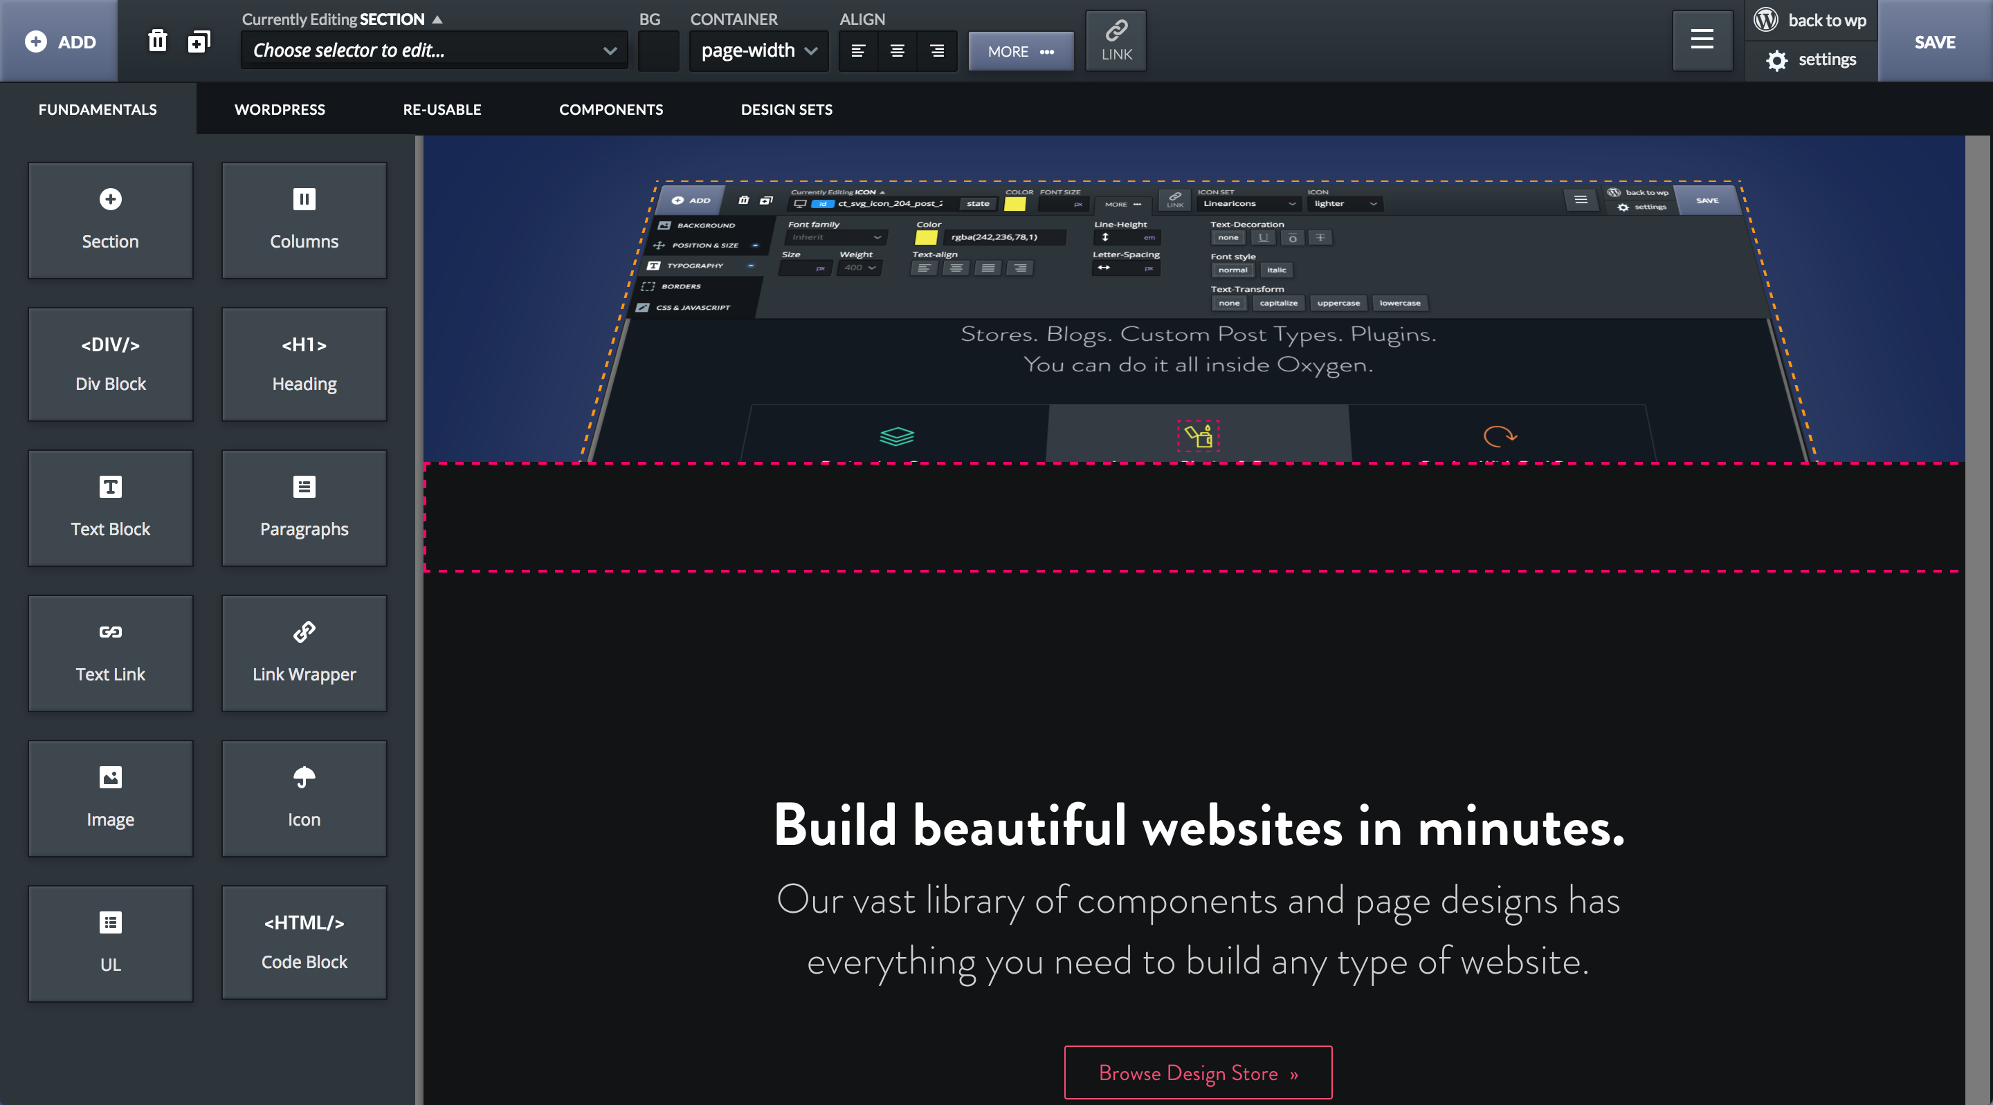Open the Choose selector to edit dropdown
Screen dimensions: 1993x1105
[x=434, y=51]
